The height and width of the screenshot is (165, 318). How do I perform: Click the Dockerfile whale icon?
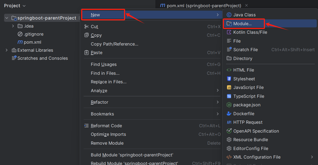(229, 114)
